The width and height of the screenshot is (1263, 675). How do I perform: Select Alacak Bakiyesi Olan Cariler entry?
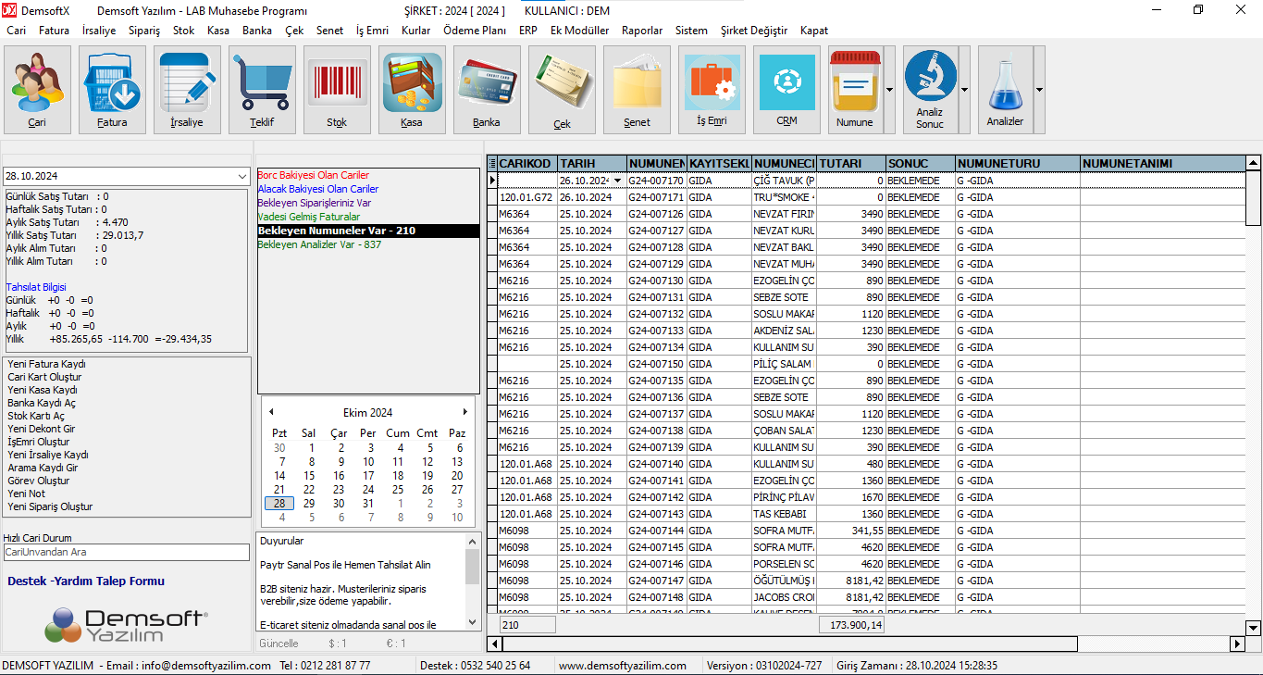(x=318, y=189)
